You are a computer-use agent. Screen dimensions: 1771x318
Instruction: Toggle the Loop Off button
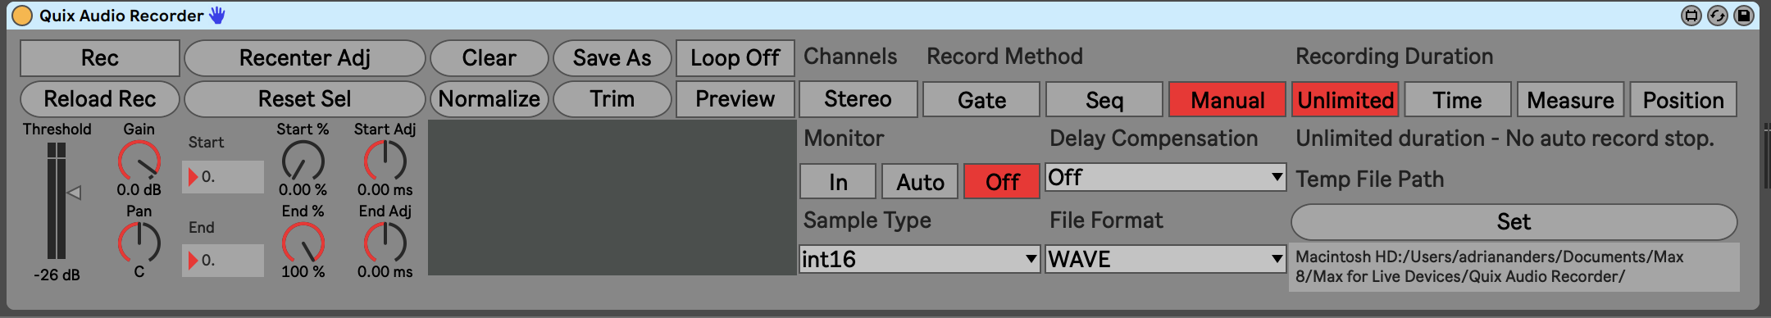point(735,58)
